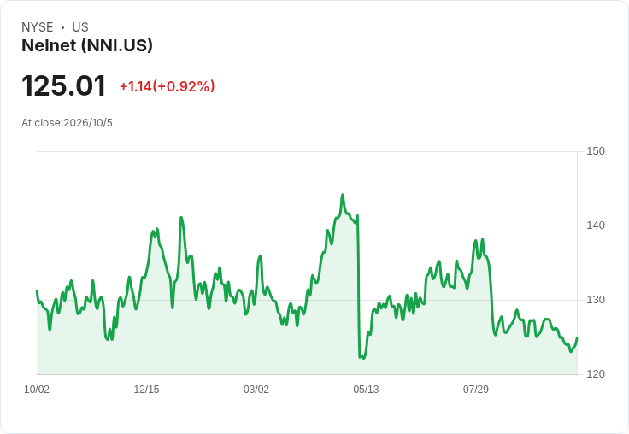The image size is (629, 434).
Task: Click the 07/29 date axis label
Action: click(x=476, y=390)
